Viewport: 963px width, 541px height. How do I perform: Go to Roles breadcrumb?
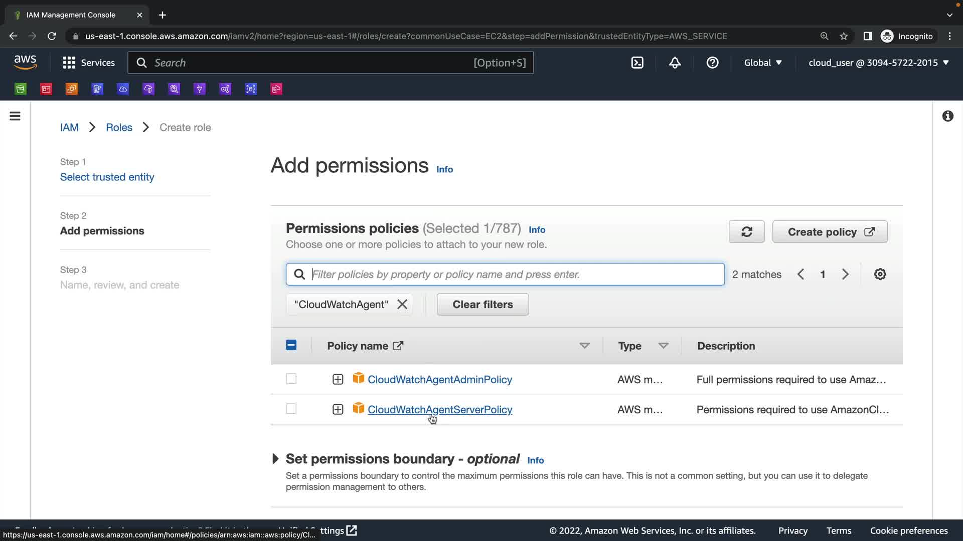coord(119,128)
